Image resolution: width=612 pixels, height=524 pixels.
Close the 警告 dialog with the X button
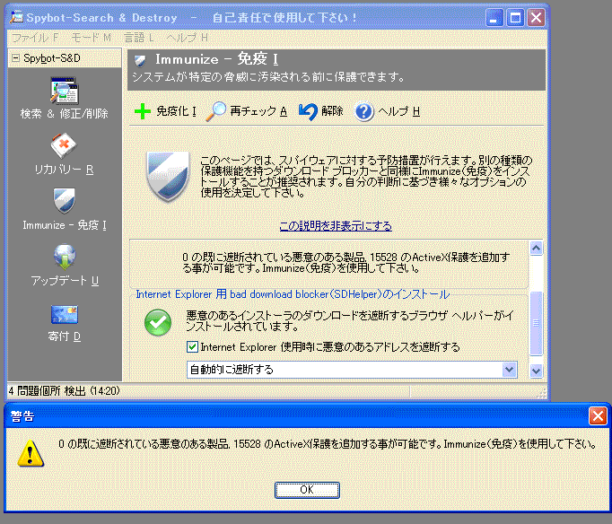598,416
